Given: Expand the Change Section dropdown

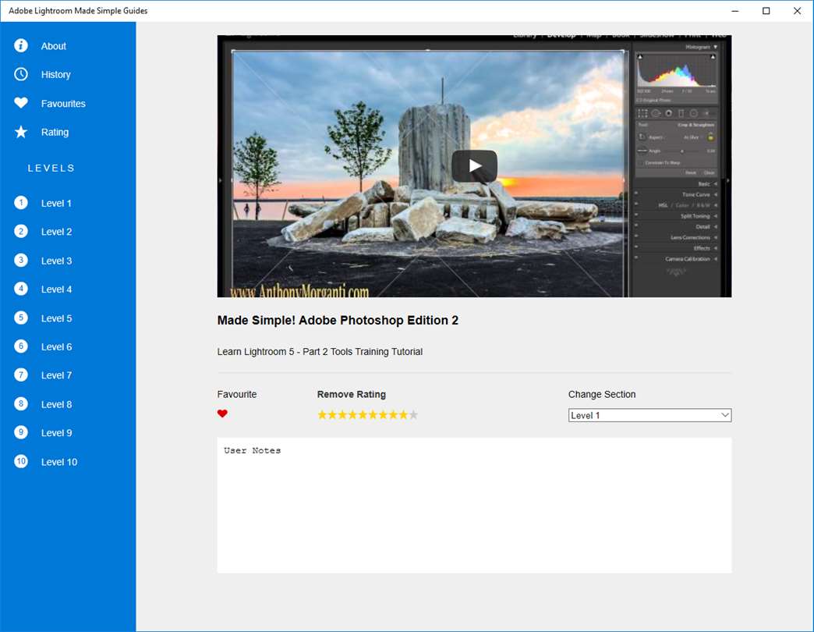Looking at the screenshot, I should (649, 416).
